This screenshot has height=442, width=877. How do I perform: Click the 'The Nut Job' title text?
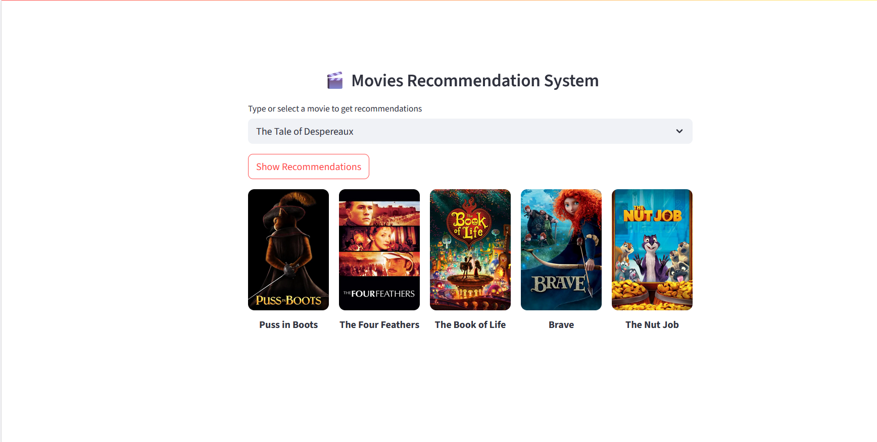[652, 325]
